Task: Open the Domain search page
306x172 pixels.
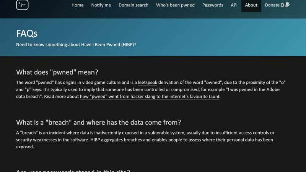Action: point(133,5)
